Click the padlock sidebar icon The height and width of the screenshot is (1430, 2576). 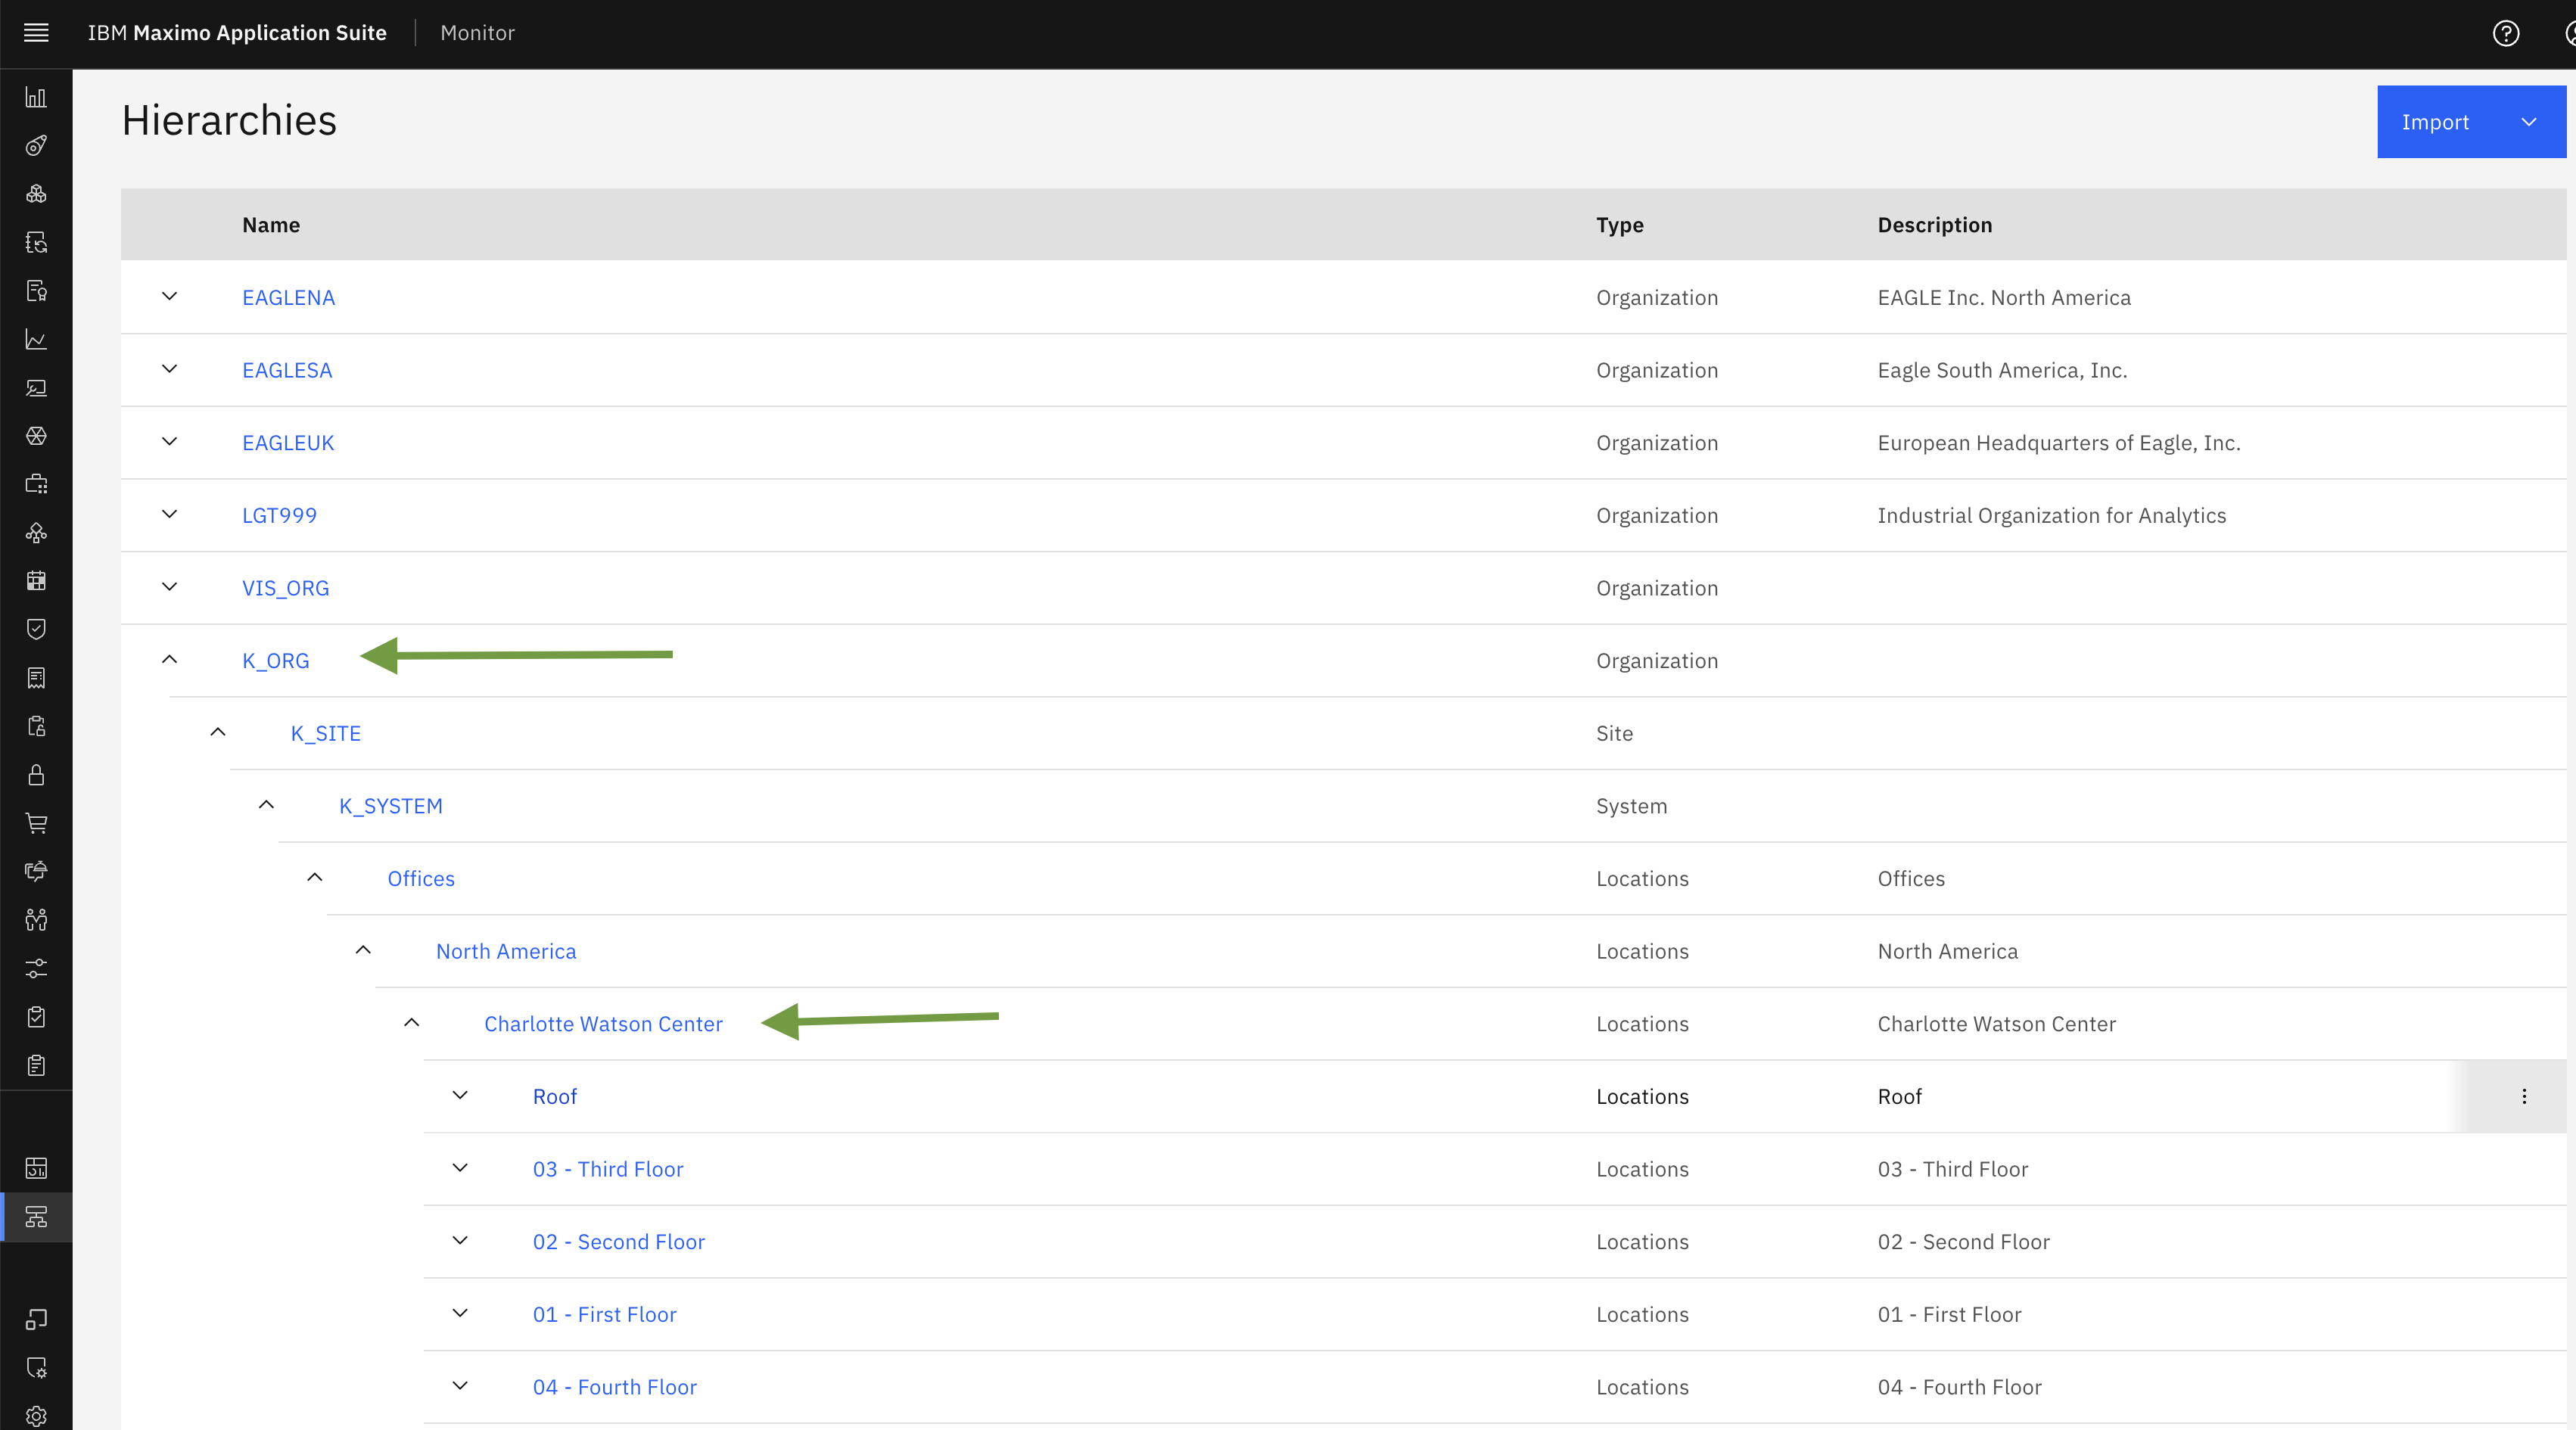(x=36, y=775)
